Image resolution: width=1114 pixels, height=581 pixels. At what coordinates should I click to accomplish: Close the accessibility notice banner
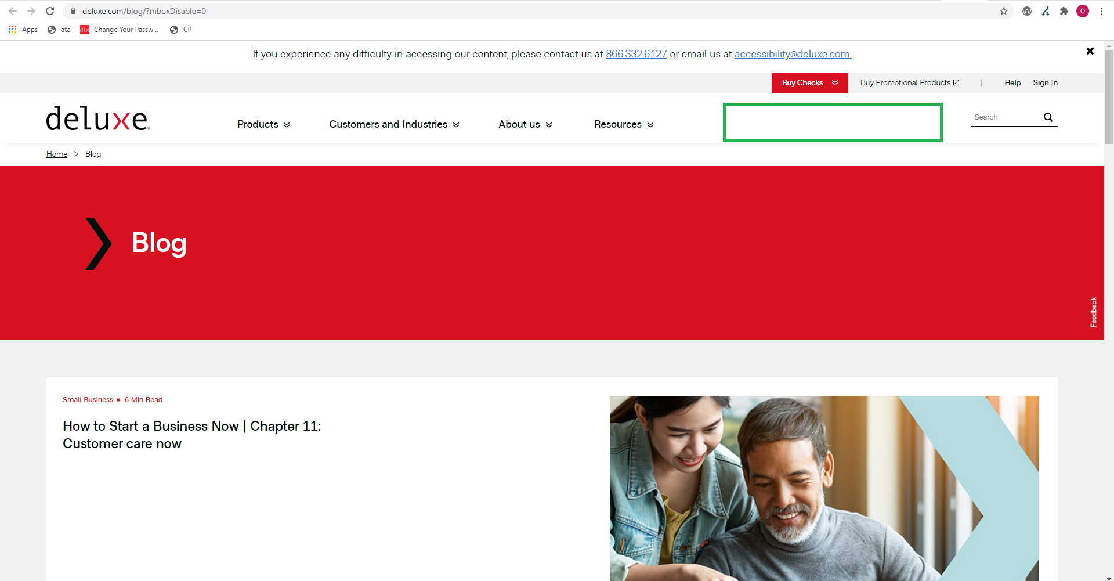pyautogui.click(x=1090, y=51)
